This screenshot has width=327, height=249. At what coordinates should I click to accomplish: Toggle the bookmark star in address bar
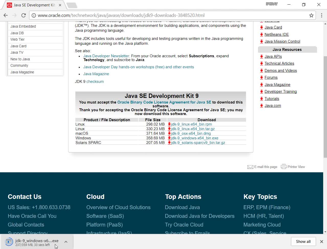pos(311,15)
